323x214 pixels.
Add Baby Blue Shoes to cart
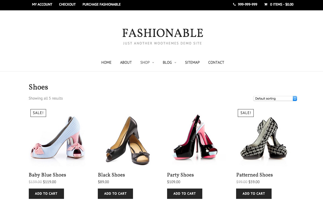[x=46, y=194]
